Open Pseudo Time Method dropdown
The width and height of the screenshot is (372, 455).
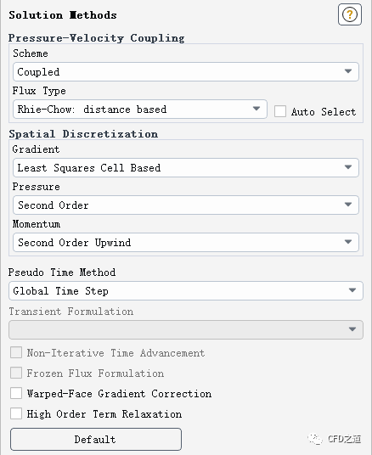pyautogui.click(x=186, y=290)
